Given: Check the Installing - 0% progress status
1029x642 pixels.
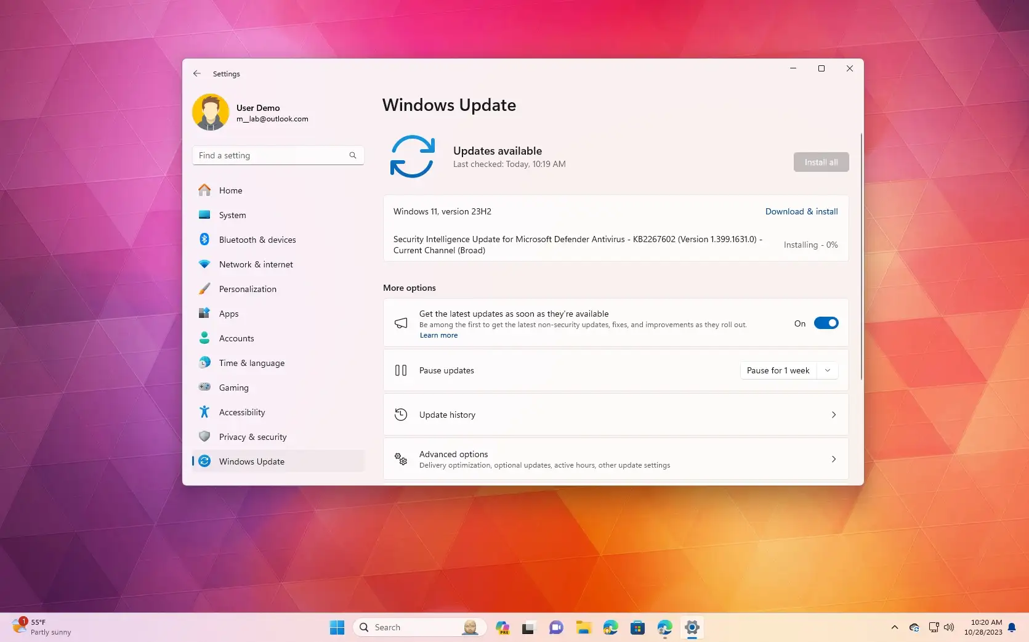Looking at the screenshot, I should pos(810,245).
